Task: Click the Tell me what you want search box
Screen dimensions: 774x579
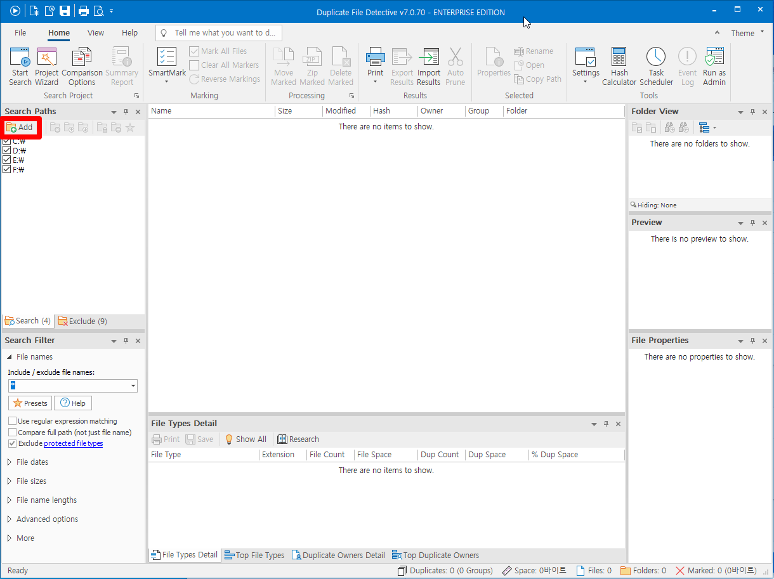Action: [219, 33]
